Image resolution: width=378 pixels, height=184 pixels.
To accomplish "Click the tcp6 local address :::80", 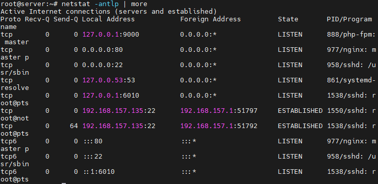I will pyautogui.click(x=93, y=141).
